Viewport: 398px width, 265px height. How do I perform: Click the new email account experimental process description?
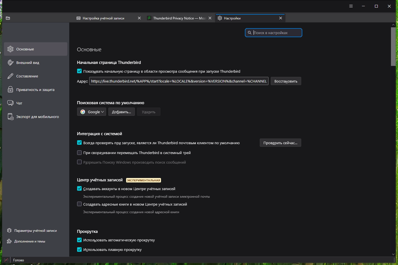click(146, 197)
